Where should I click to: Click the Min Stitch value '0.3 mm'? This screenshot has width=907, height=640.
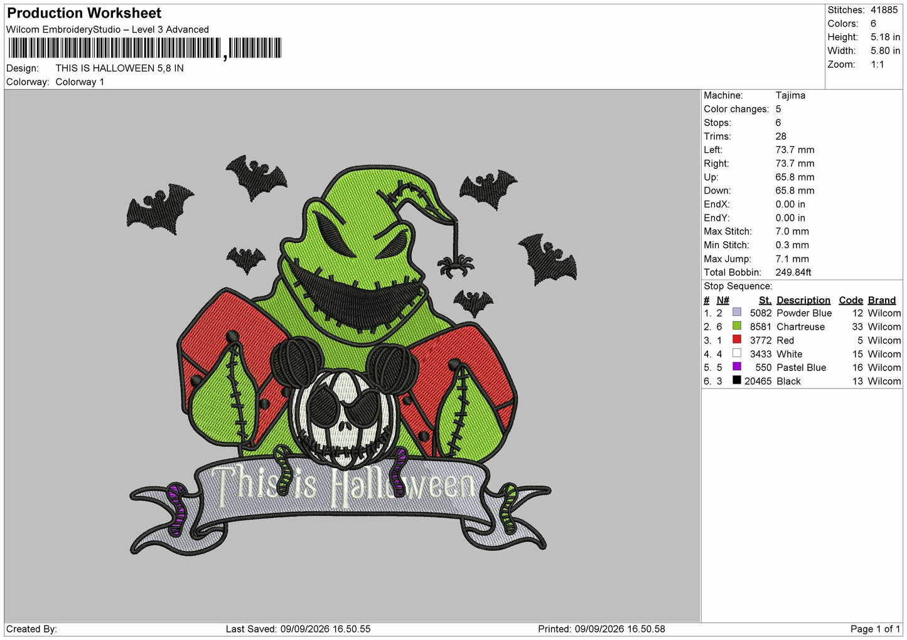tap(792, 245)
